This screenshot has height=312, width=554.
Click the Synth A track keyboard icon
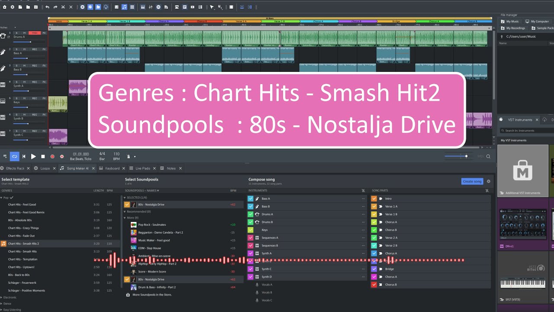click(x=3, y=85)
